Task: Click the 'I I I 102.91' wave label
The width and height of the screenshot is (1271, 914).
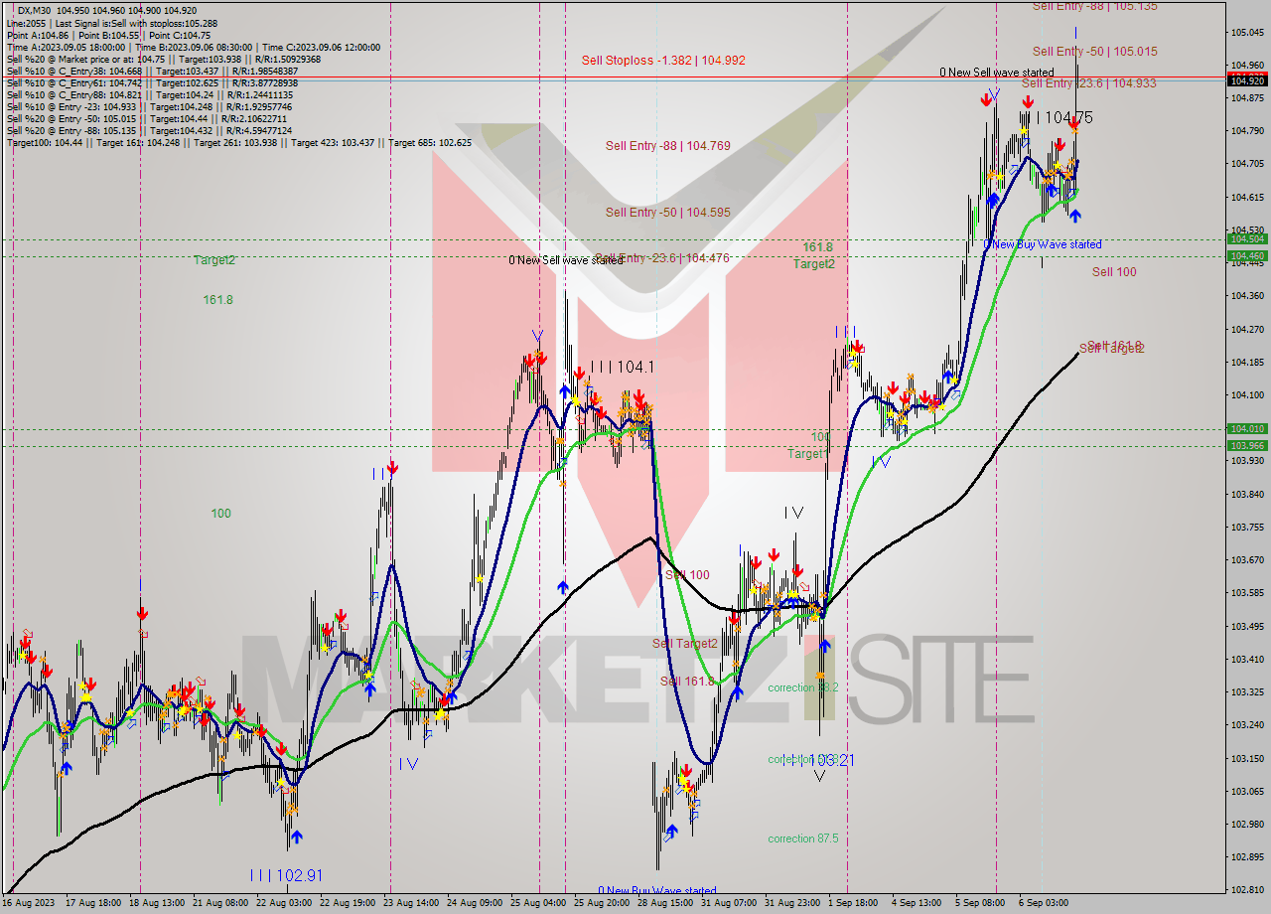Action: click(x=286, y=875)
